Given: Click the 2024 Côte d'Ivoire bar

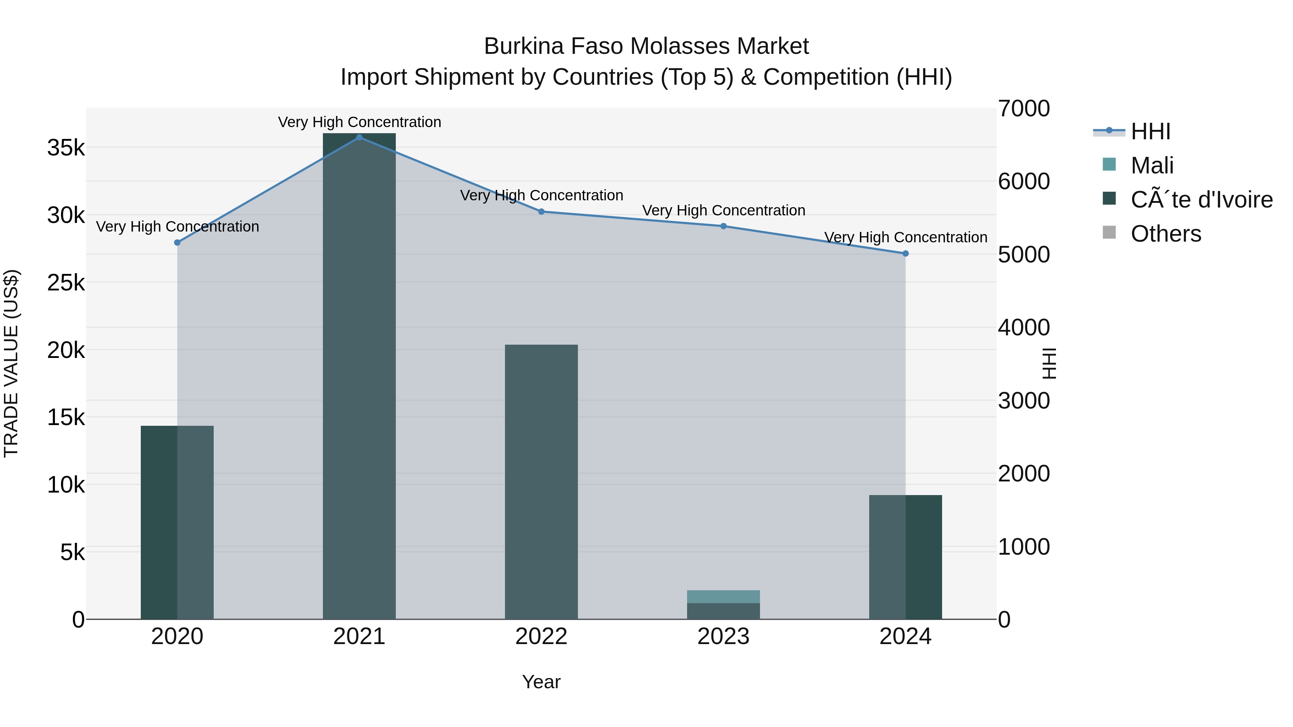Looking at the screenshot, I should click(905, 557).
